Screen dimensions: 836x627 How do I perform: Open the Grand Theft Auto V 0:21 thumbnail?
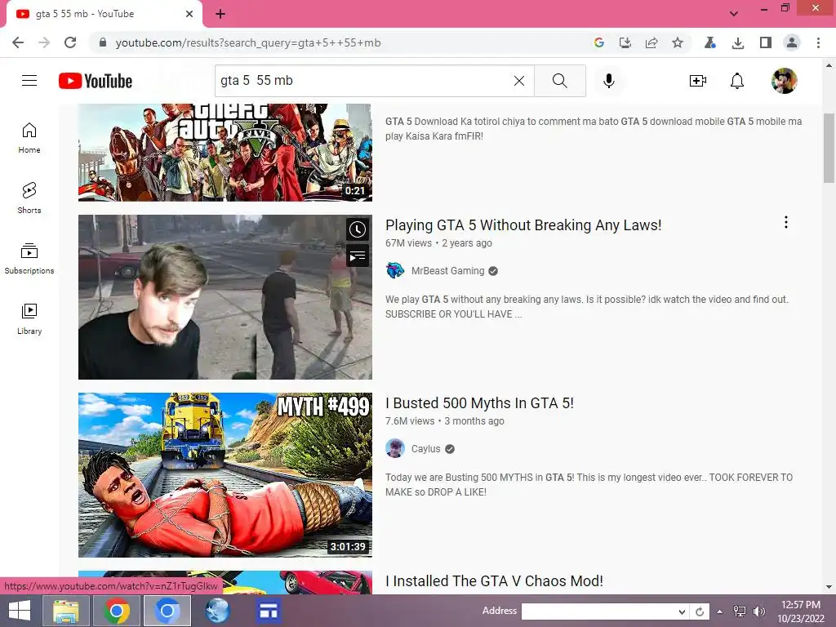[225, 153]
